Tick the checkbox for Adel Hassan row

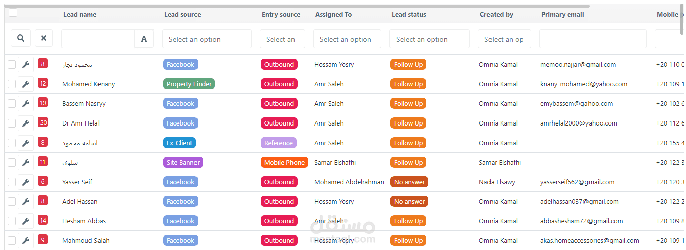click(12, 202)
